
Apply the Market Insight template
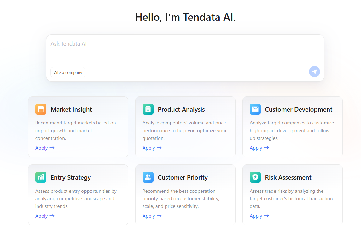pos(45,148)
